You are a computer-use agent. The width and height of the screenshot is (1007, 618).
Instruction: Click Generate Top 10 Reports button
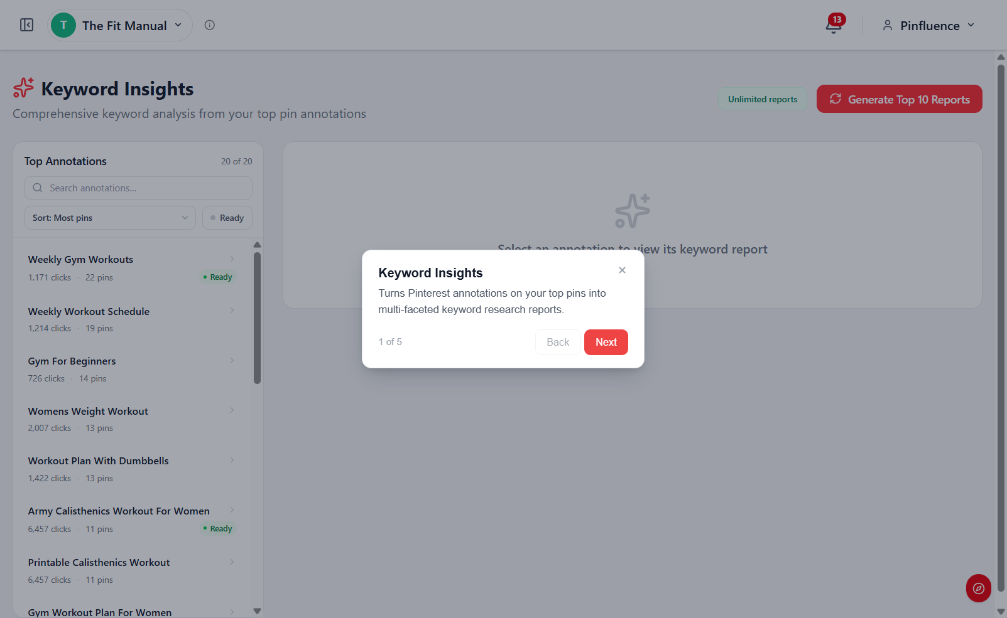[900, 99]
